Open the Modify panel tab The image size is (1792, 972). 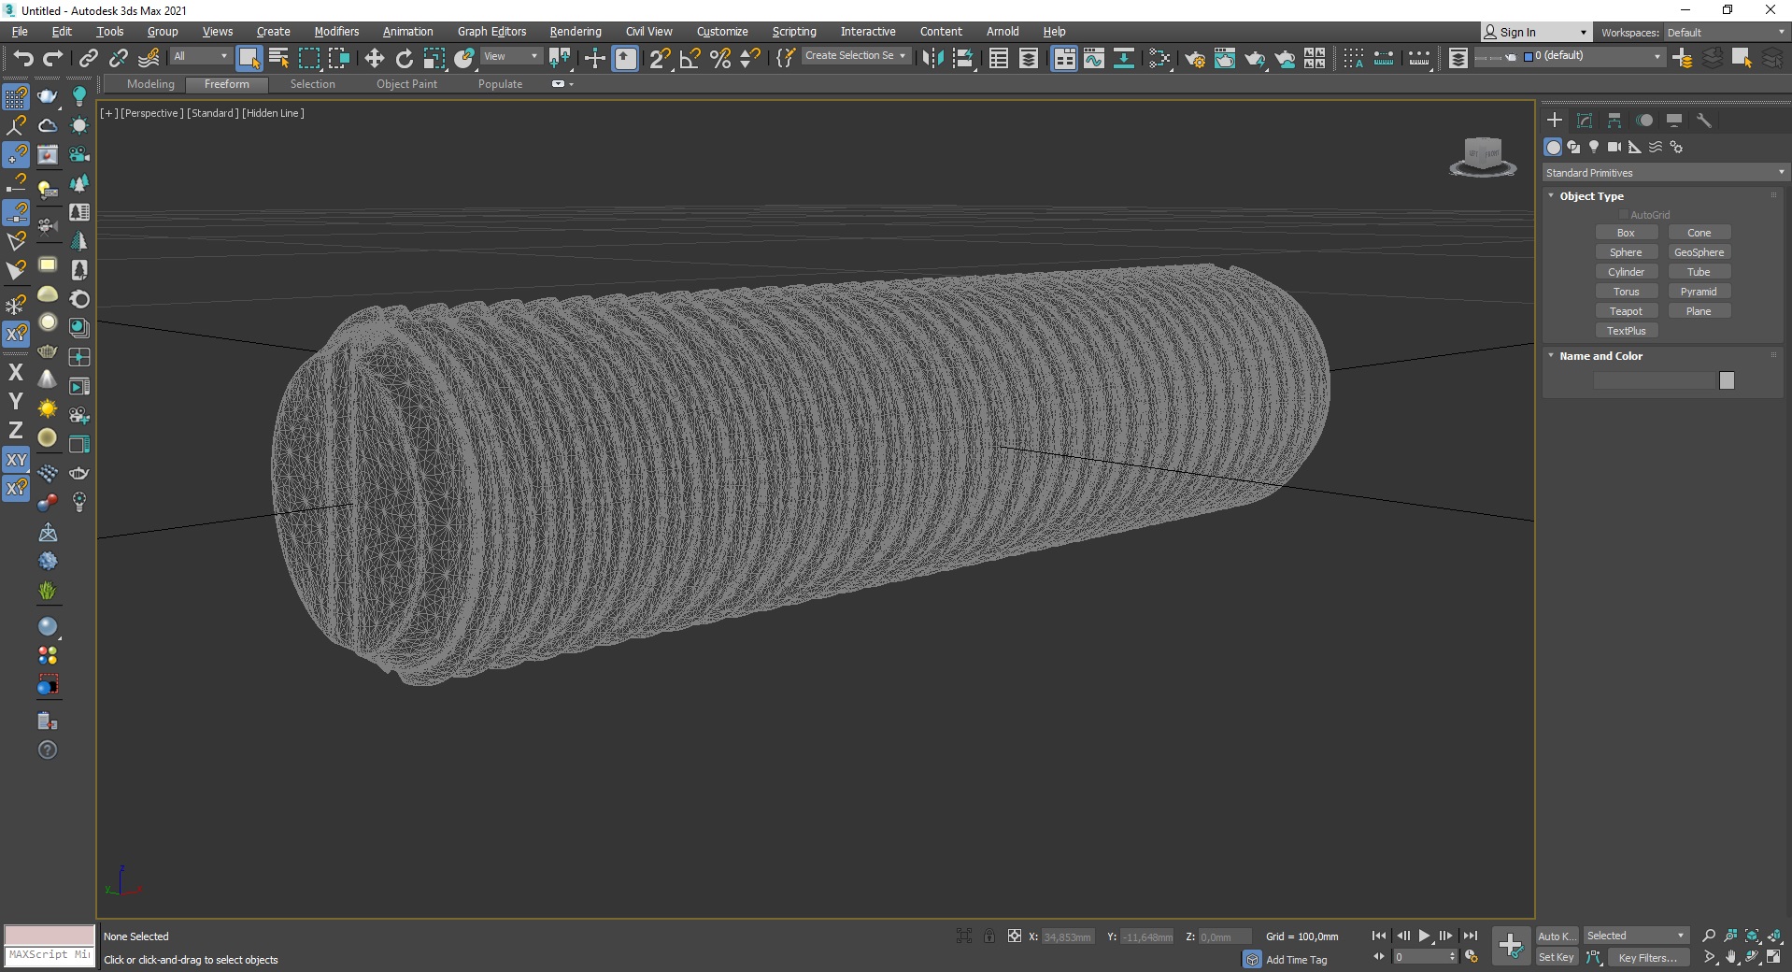pos(1585,121)
